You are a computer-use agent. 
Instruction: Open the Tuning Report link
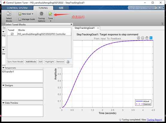(x=154, y=120)
